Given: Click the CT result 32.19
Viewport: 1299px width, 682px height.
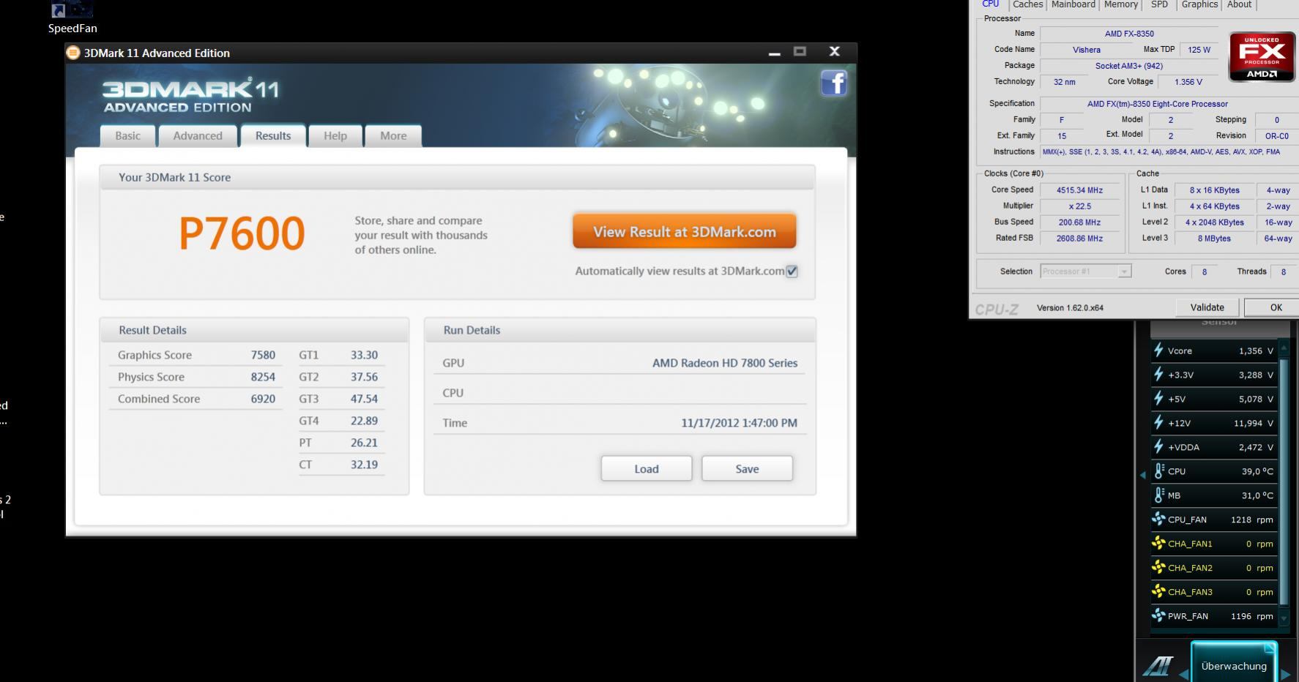Looking at the screenshot, I should point(364,465).
